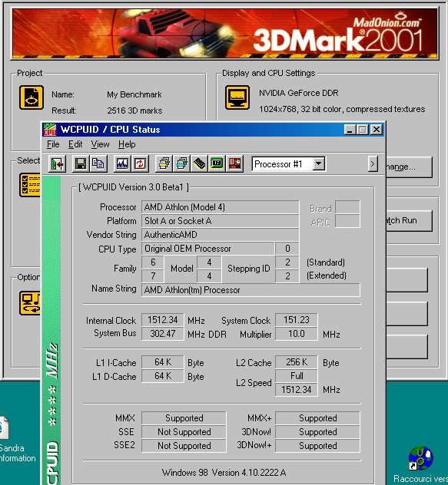Click 'NVIDIA GeForce DDR' text in 3DMark
The image size is (448, 485).
coord(299,93)
